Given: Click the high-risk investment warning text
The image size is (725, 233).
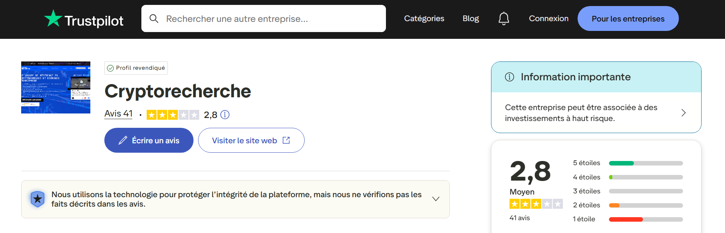Looking at the screenshot, I should click(581, 113).
